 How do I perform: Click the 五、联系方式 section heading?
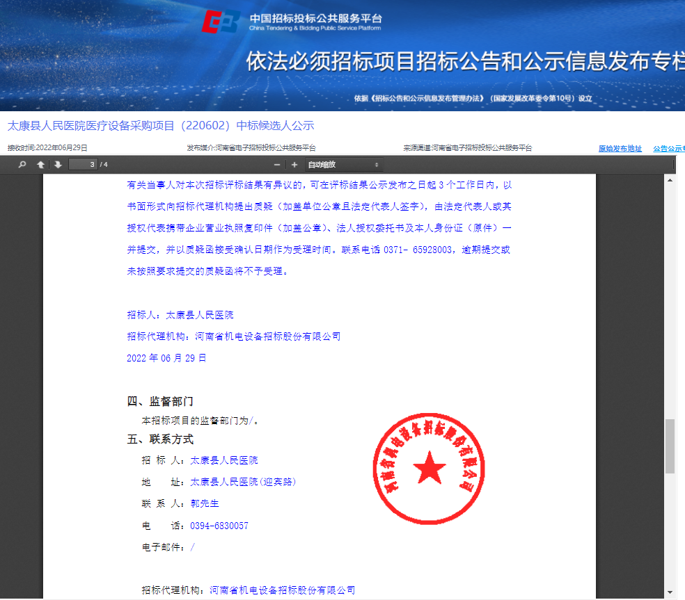tap(160, 439)
